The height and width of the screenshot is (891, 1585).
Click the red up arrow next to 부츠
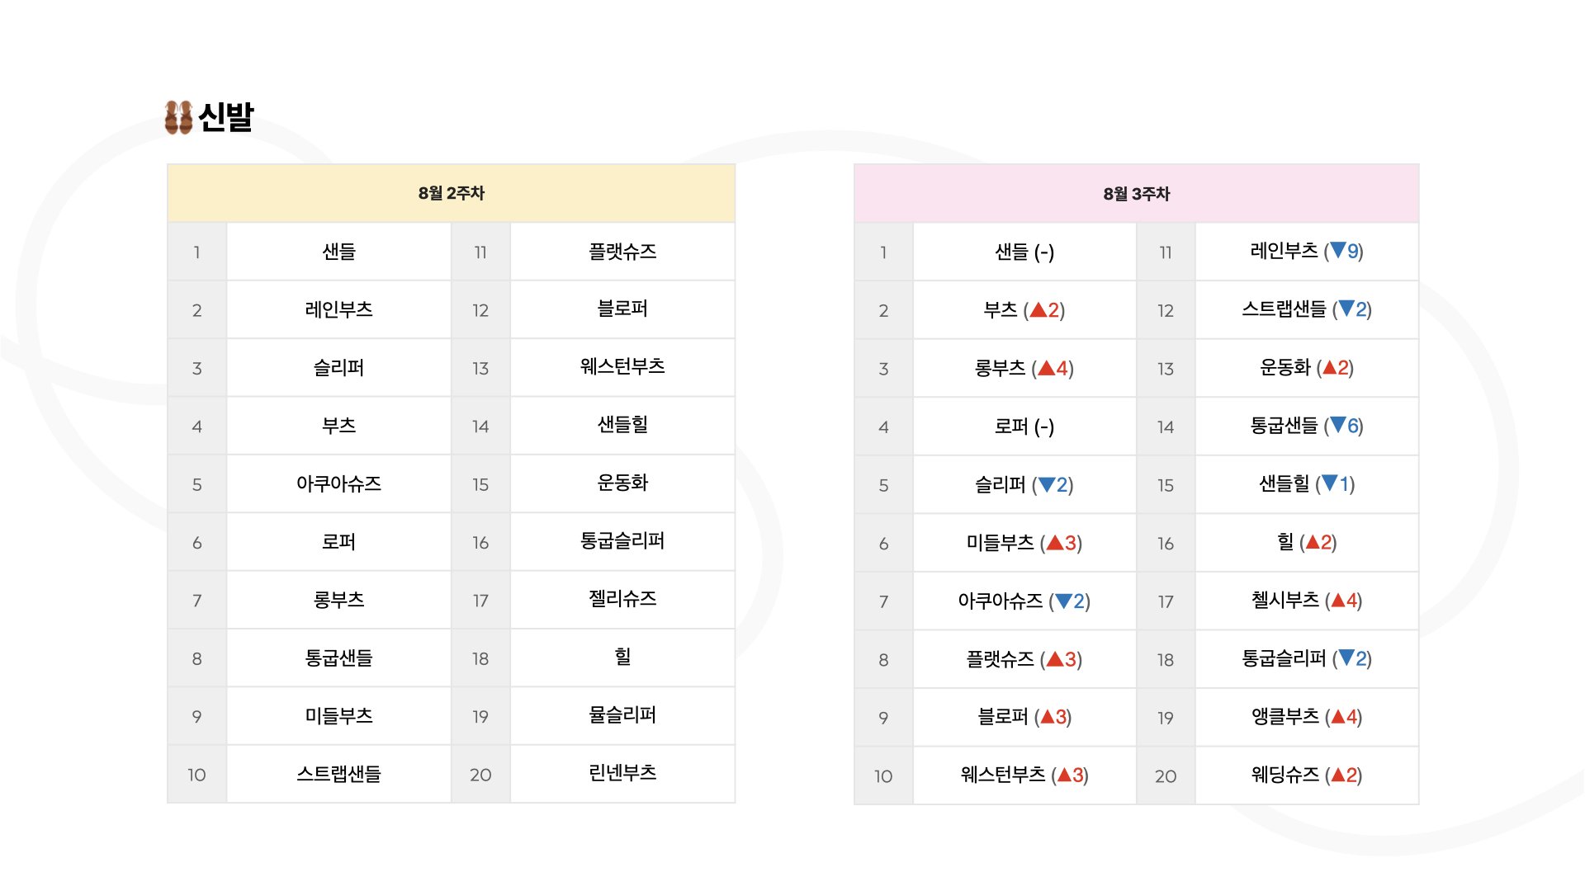point(1038,310)
